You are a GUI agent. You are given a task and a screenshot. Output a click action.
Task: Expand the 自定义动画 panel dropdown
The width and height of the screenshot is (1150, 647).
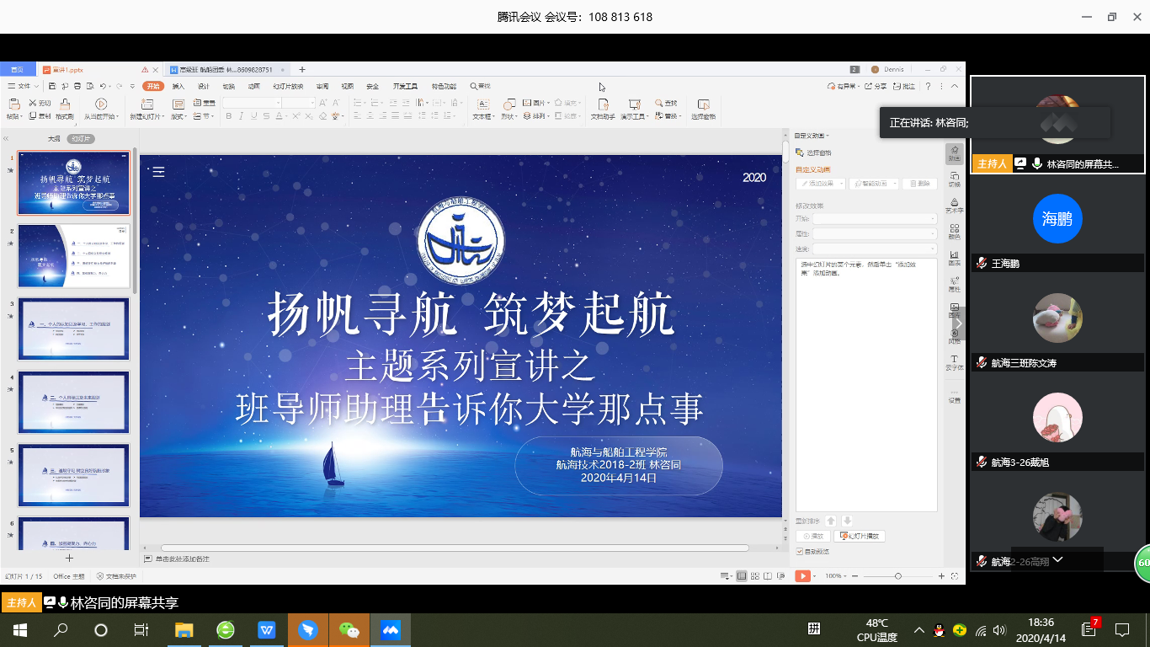[x=812, y=136]
